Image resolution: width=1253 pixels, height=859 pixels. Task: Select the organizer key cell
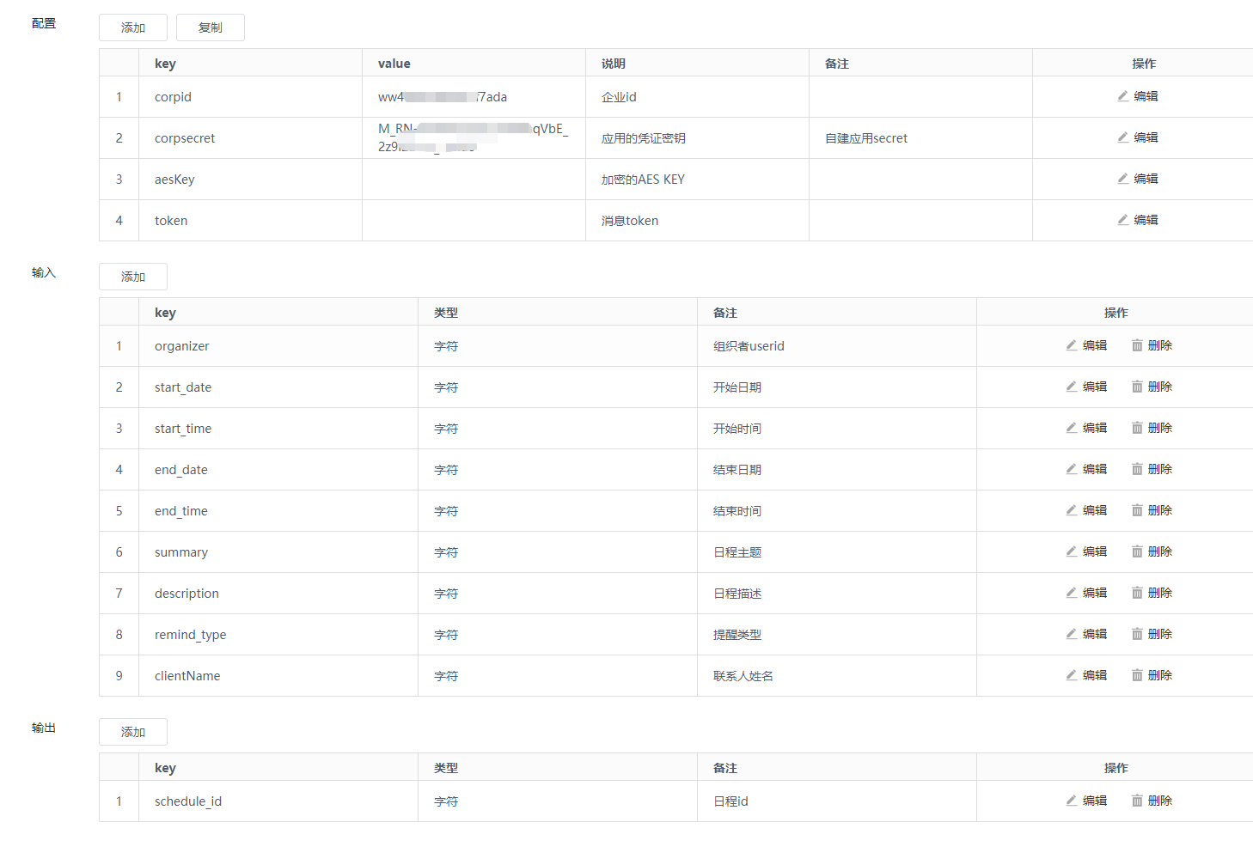[278, 346]
